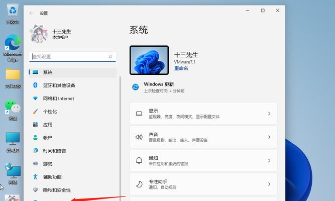The height and width of the screenshot is (201, 335).
Task: Click the privacy shield icon
Action: pyautogui.click(x=35, y=189)
